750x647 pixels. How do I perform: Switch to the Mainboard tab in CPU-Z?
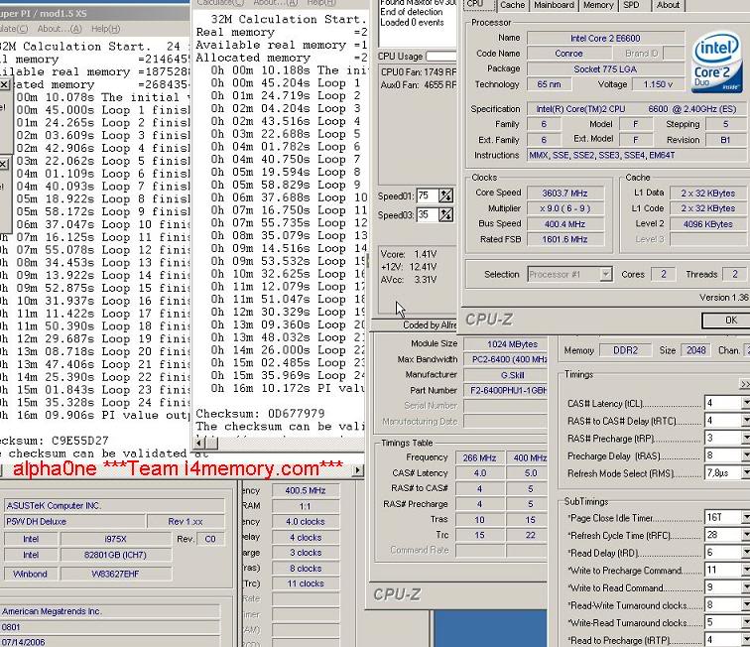coord(554,5)
